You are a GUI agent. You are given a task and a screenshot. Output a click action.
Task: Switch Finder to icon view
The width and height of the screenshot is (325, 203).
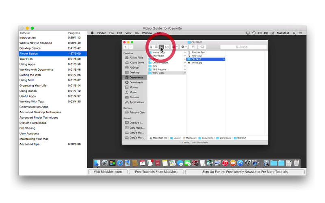[x=151, y=47]
